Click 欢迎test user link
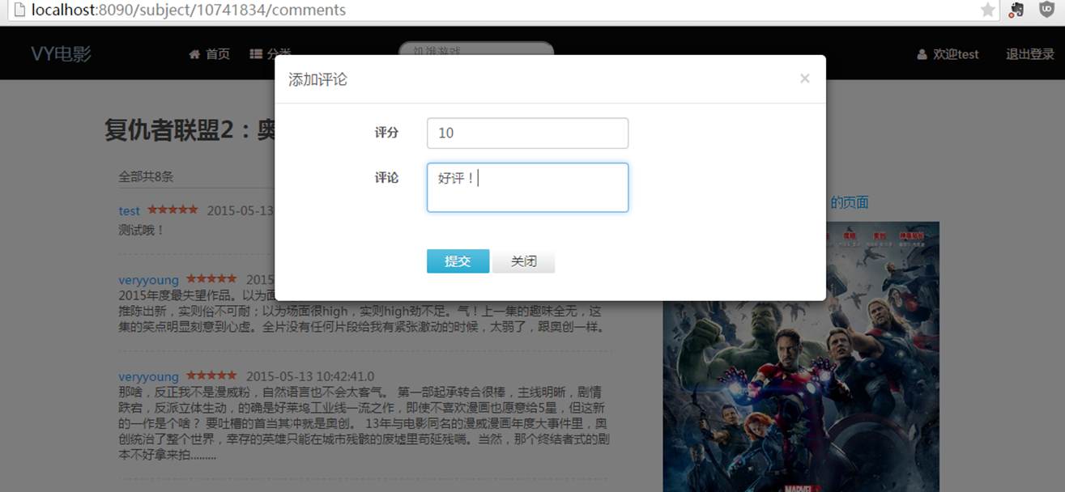Image resolution: width=1065 pixels, height=492 pixels. (x=956, y=54)
